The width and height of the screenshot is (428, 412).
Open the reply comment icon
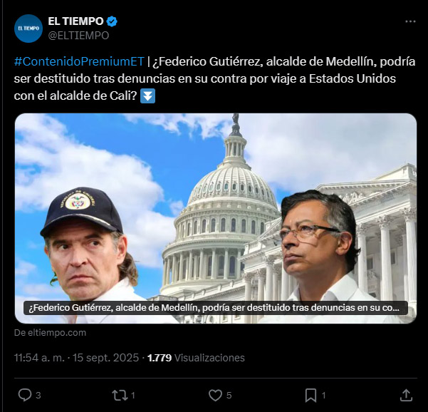pyautogui.click(x=25, y=395)
